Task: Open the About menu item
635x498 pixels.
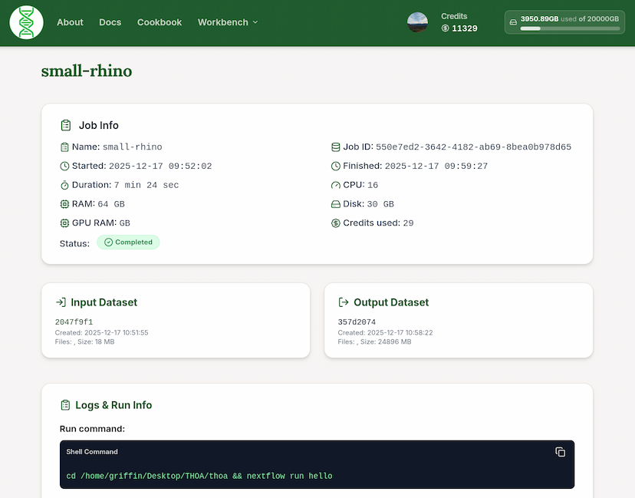Action: click(x=70, y=22)
